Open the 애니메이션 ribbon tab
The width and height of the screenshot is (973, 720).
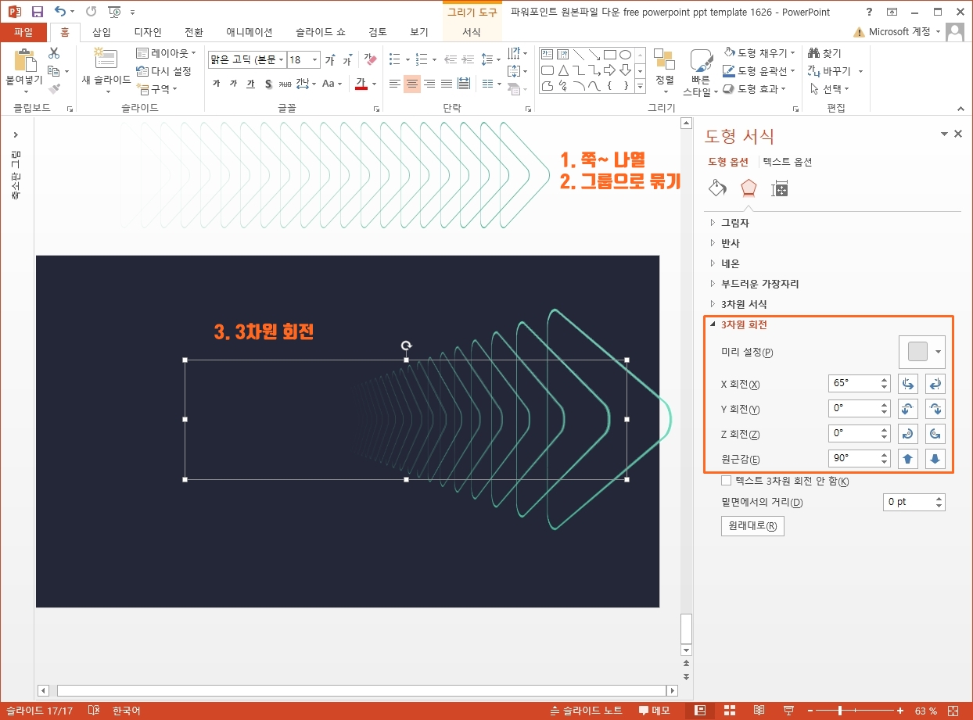[x=249, y=32]
